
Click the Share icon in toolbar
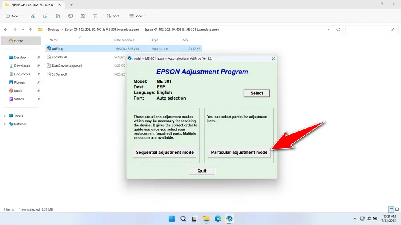[x=83, y=16]
